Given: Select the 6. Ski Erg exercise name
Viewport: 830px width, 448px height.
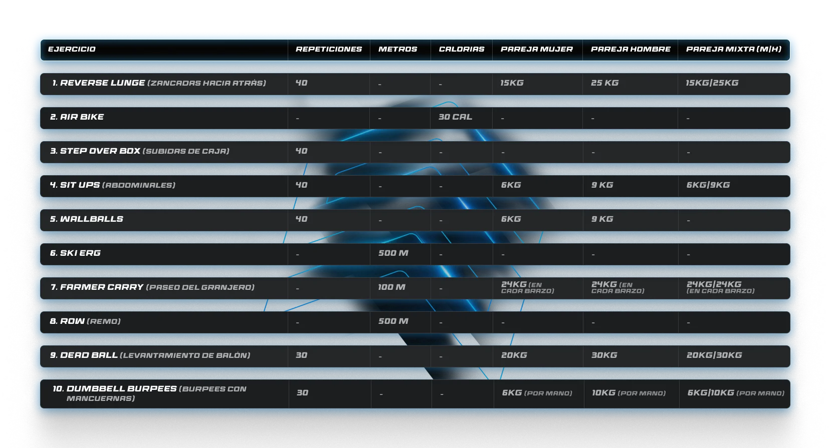Looking at the screenshot, I should pyautogui.click(x=75, y=253).
